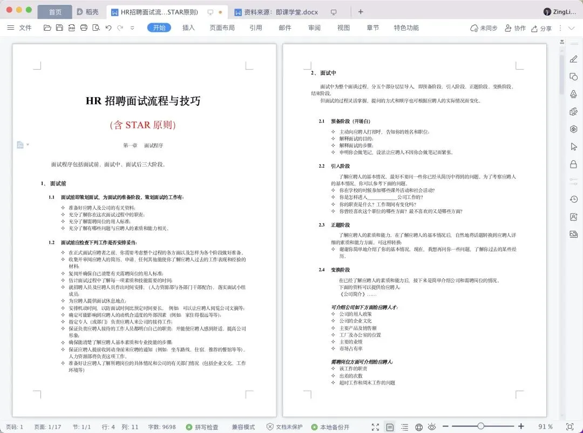Open the 稻壳 tab
The image size is (583, 433).
[x=88, y=12]
